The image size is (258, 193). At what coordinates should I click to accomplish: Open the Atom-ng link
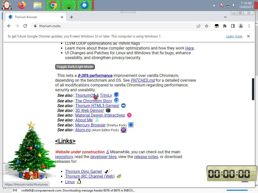(x=83, y=130)
